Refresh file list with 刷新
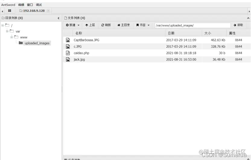The height and width of the screenshot is (160, 251). pyautogui.click(x=106, y=25)
